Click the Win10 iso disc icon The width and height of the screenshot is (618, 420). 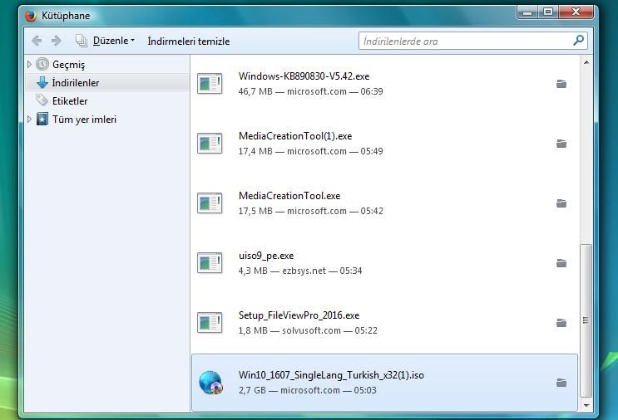point(211,383)
